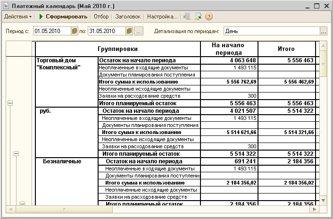Collapse the Торговый дом Комплексный group

tap(10, 103)
